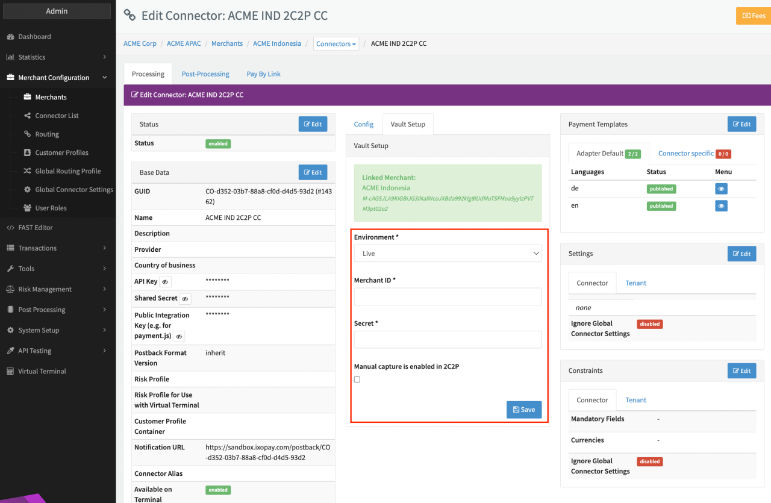Click the Connector List share icon
771x503 pixels.
tap(27, 116)
